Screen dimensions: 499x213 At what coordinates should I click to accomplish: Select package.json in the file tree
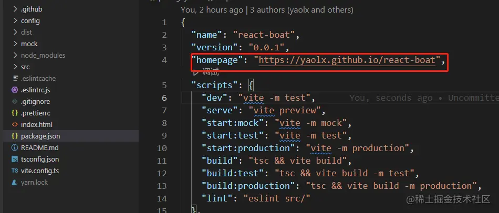click(71, 136)
